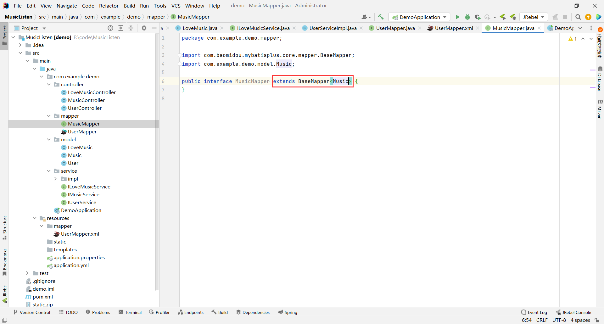Viewport: 604px width, 324px height.
Task: Expand the impl package node
Action: point(56,179)
